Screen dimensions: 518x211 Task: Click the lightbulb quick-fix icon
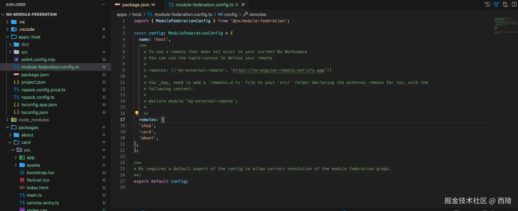(137, 113)
